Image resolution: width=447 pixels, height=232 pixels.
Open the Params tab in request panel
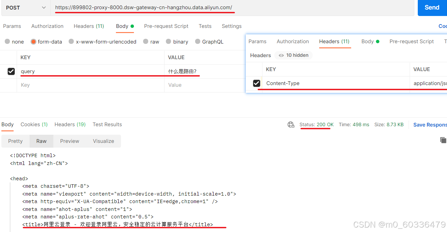click(12, 26)
